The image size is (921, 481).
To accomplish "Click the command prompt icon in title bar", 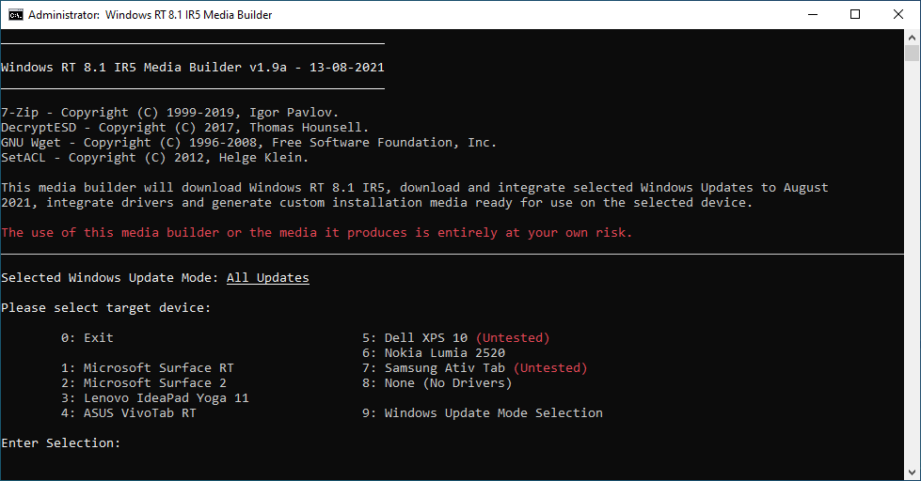I will click(14, 15).
